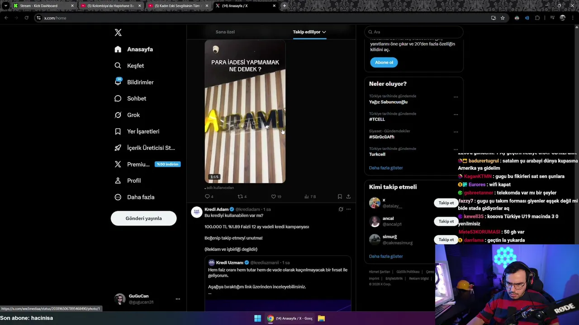Viewport: 579px width, 325px height.
Task: Open #TCELL trending topic
Action: [x=377, y=119]
